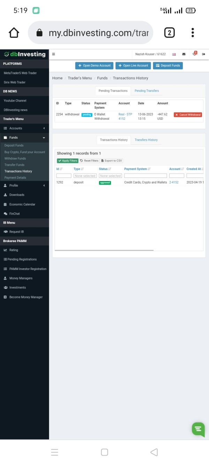The width and height of the screenshot is (209, 465).
Task: Sort table by Type column
Action: (79, 169)
